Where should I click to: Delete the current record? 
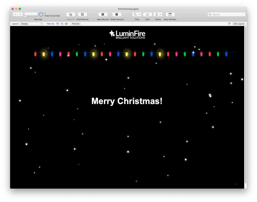116,14
